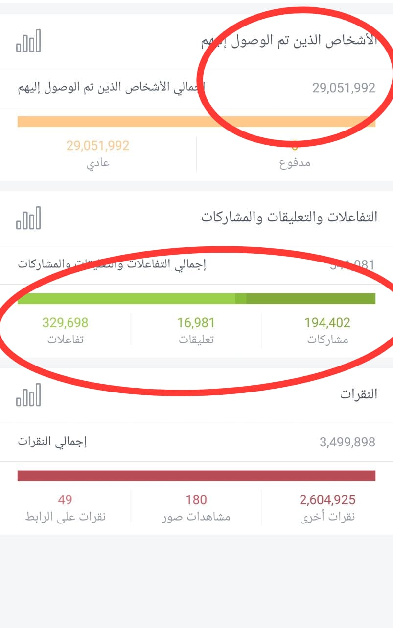Expand the النقرات section header
Viewport: 393px width, 628px height.
tap(358, 395)
